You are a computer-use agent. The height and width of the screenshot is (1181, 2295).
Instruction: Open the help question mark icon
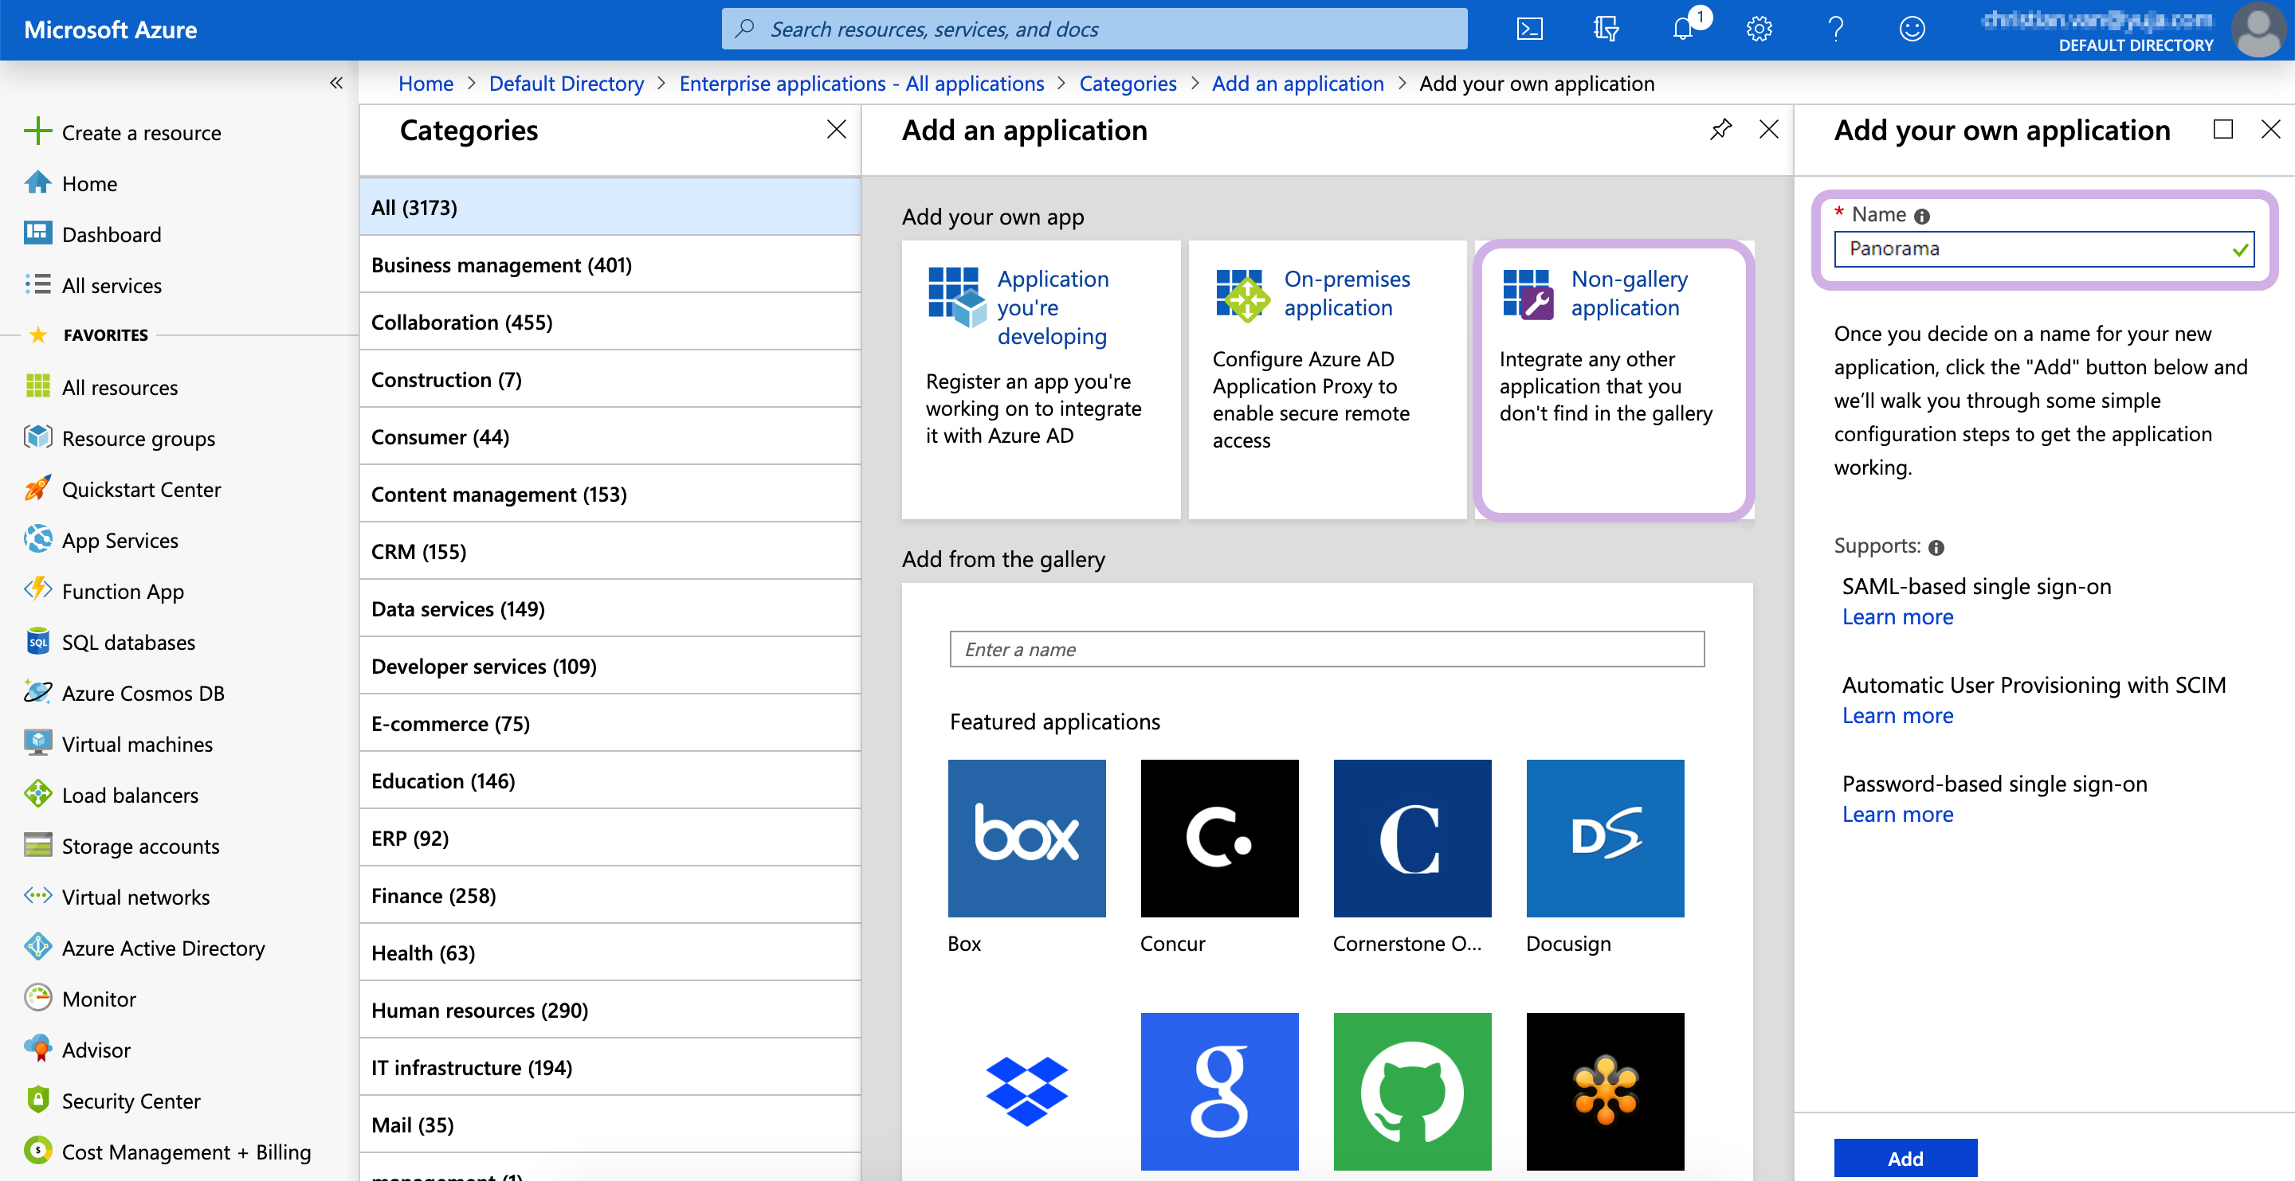(x=1835, y=29)
